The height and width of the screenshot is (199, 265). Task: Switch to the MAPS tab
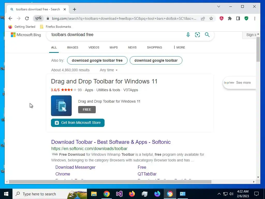point(114,47)
